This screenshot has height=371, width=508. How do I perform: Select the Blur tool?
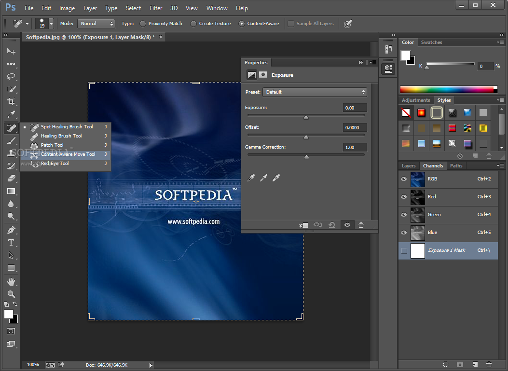click(x=11, y=204)
